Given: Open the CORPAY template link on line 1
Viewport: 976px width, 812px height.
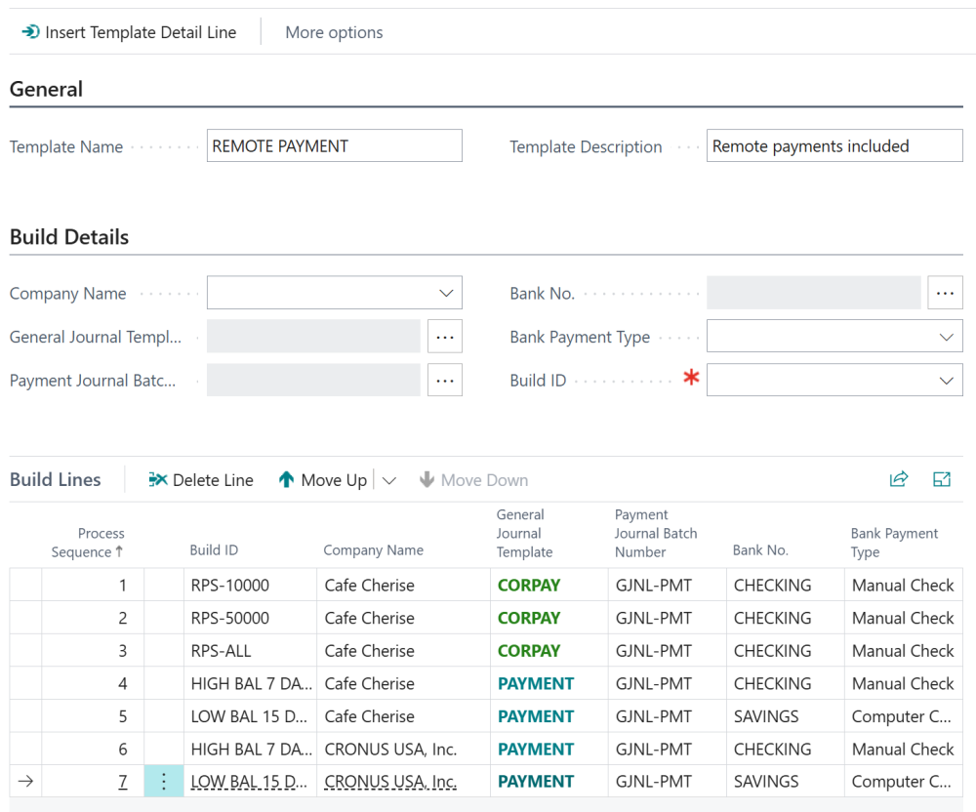Looking at the screenshot, I should (x=529, y=585).
